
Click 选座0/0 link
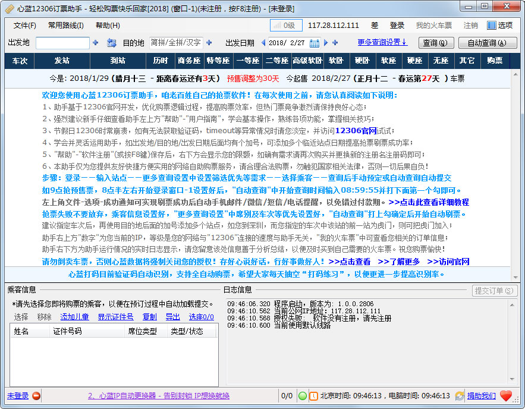click(x=201, y=317)
